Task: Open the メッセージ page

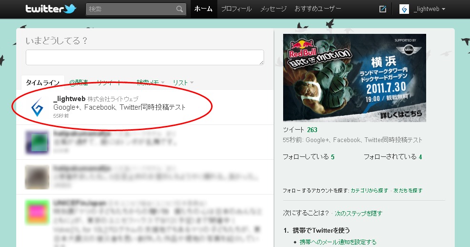Action: point(273,9)
